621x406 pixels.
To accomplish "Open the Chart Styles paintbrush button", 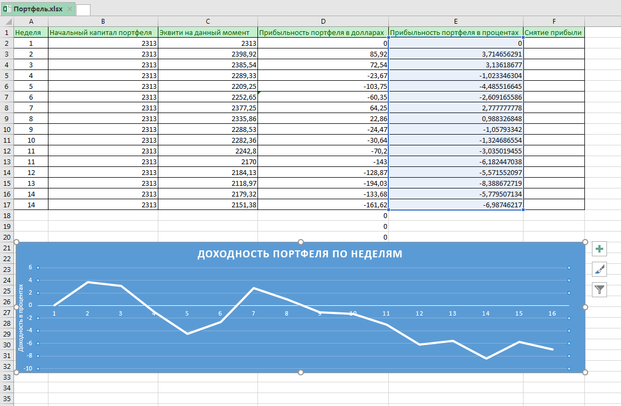I will (x=599, y=269).
